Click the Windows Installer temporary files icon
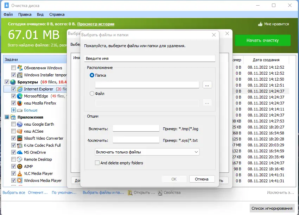The height and width of the screenshot is (215, 299). [20, 75]
